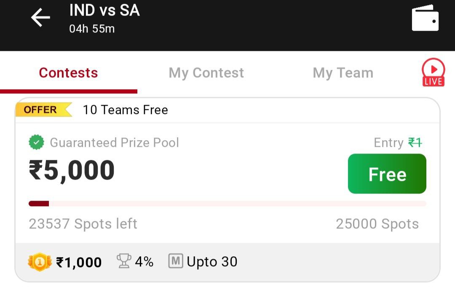Open the My Contest tab
Screen dimensions: 455x287
coord(206,73)
